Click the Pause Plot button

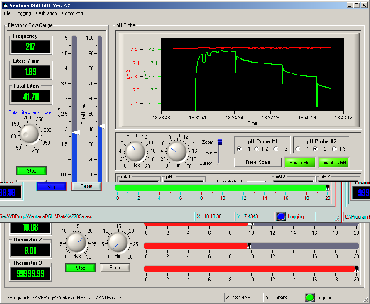click(300, 163)
